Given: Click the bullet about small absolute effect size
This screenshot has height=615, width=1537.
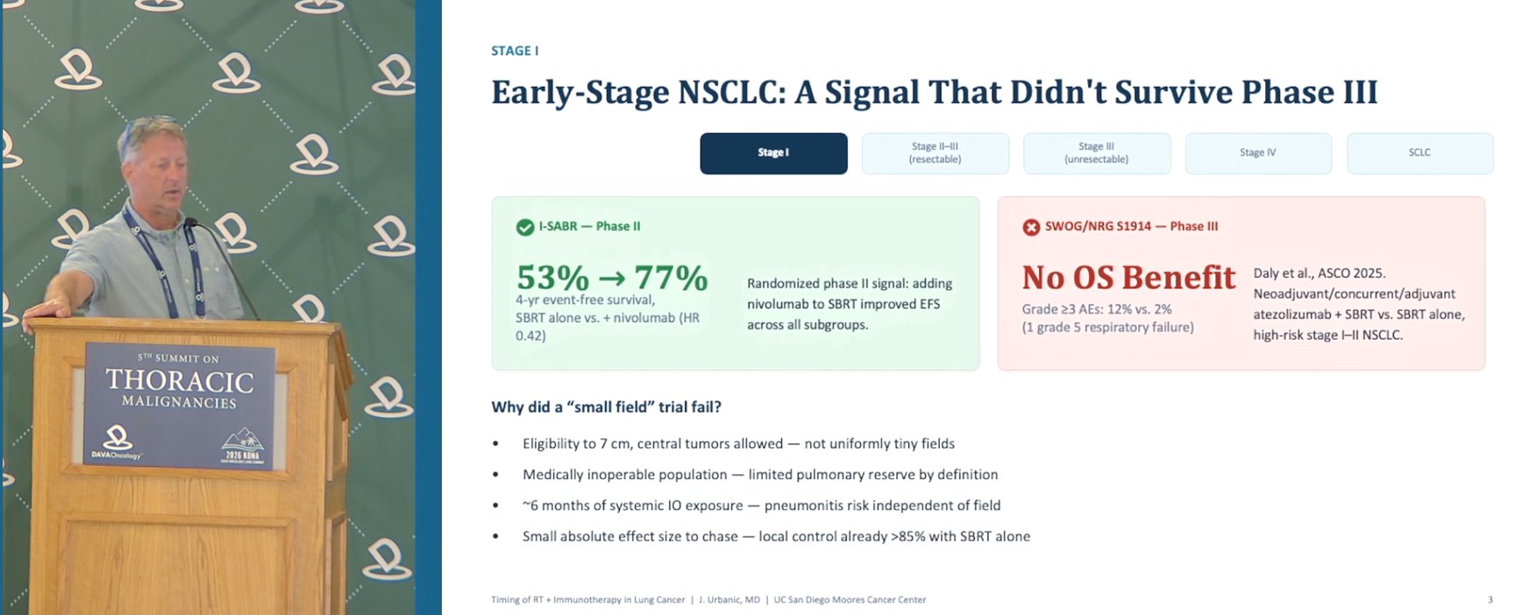Looking at the screenshot, I should tap(776, 536).
